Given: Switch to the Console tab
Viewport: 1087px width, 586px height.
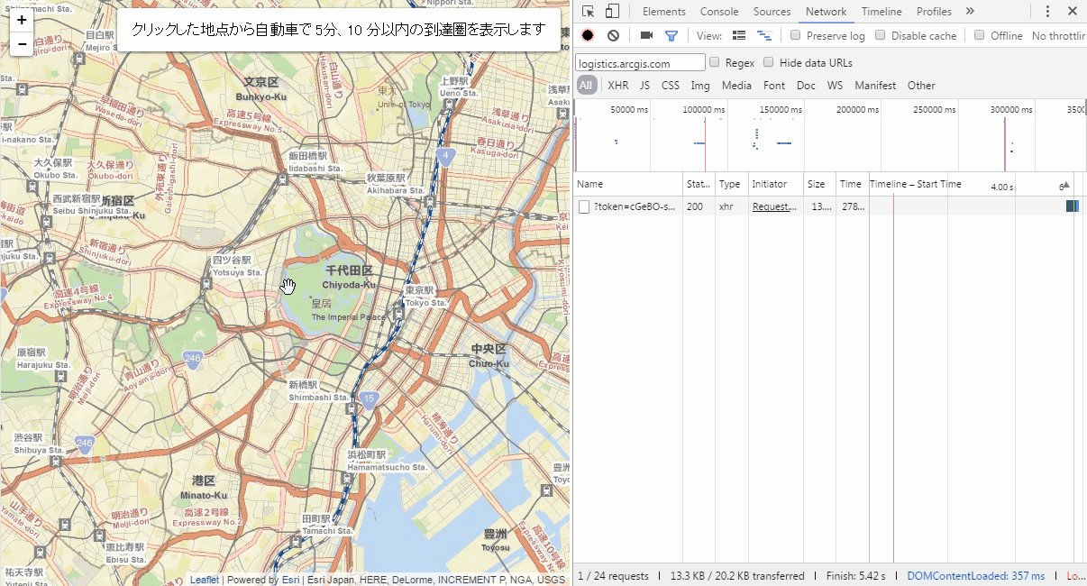Looking at the screenshot, I should [719, 12].
